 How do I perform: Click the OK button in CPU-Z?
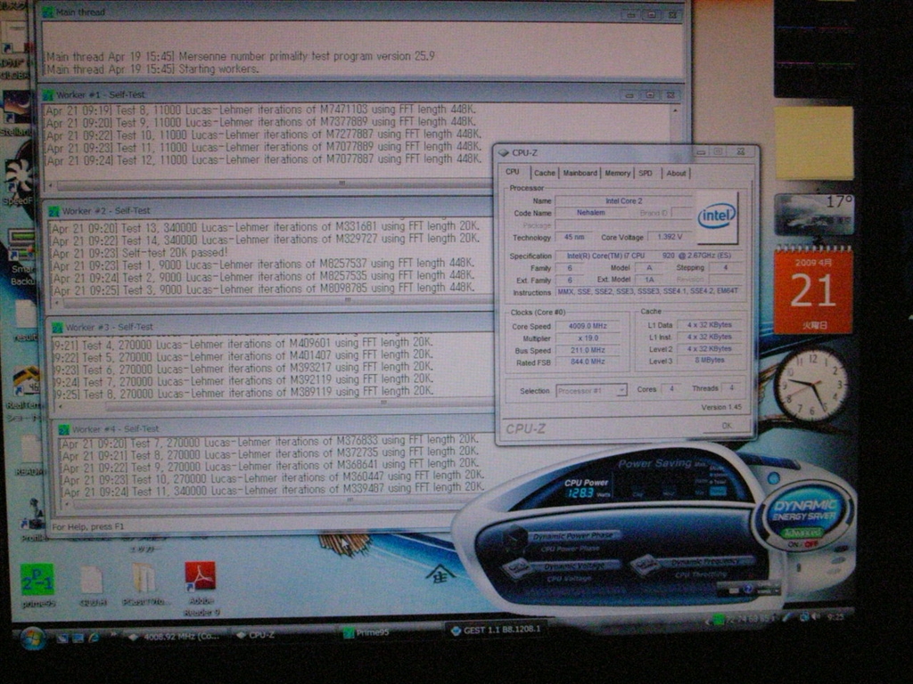(x=726, y=426)
